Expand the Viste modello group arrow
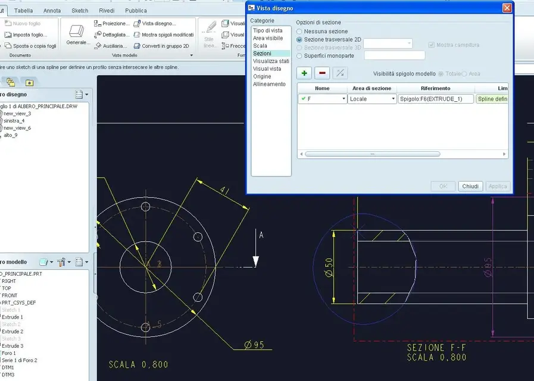This screenshot has height=381, width=534. tap(192, 55)
